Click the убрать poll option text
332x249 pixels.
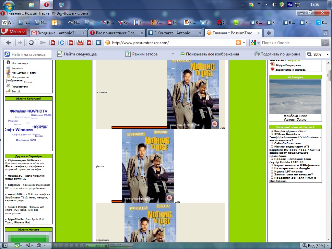coord(100,166)
